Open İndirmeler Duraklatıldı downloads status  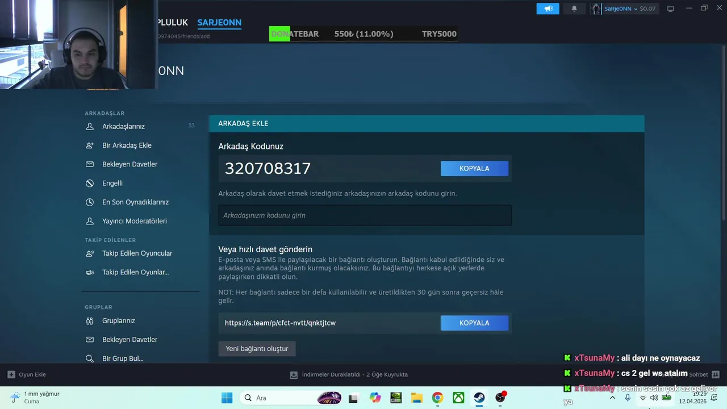(349, 374)
